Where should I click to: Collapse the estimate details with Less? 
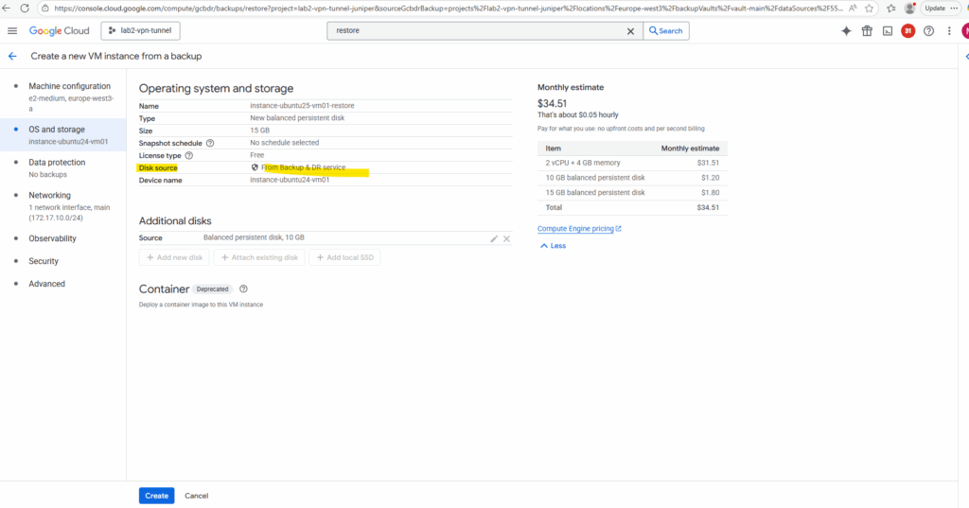coord(553,246)
